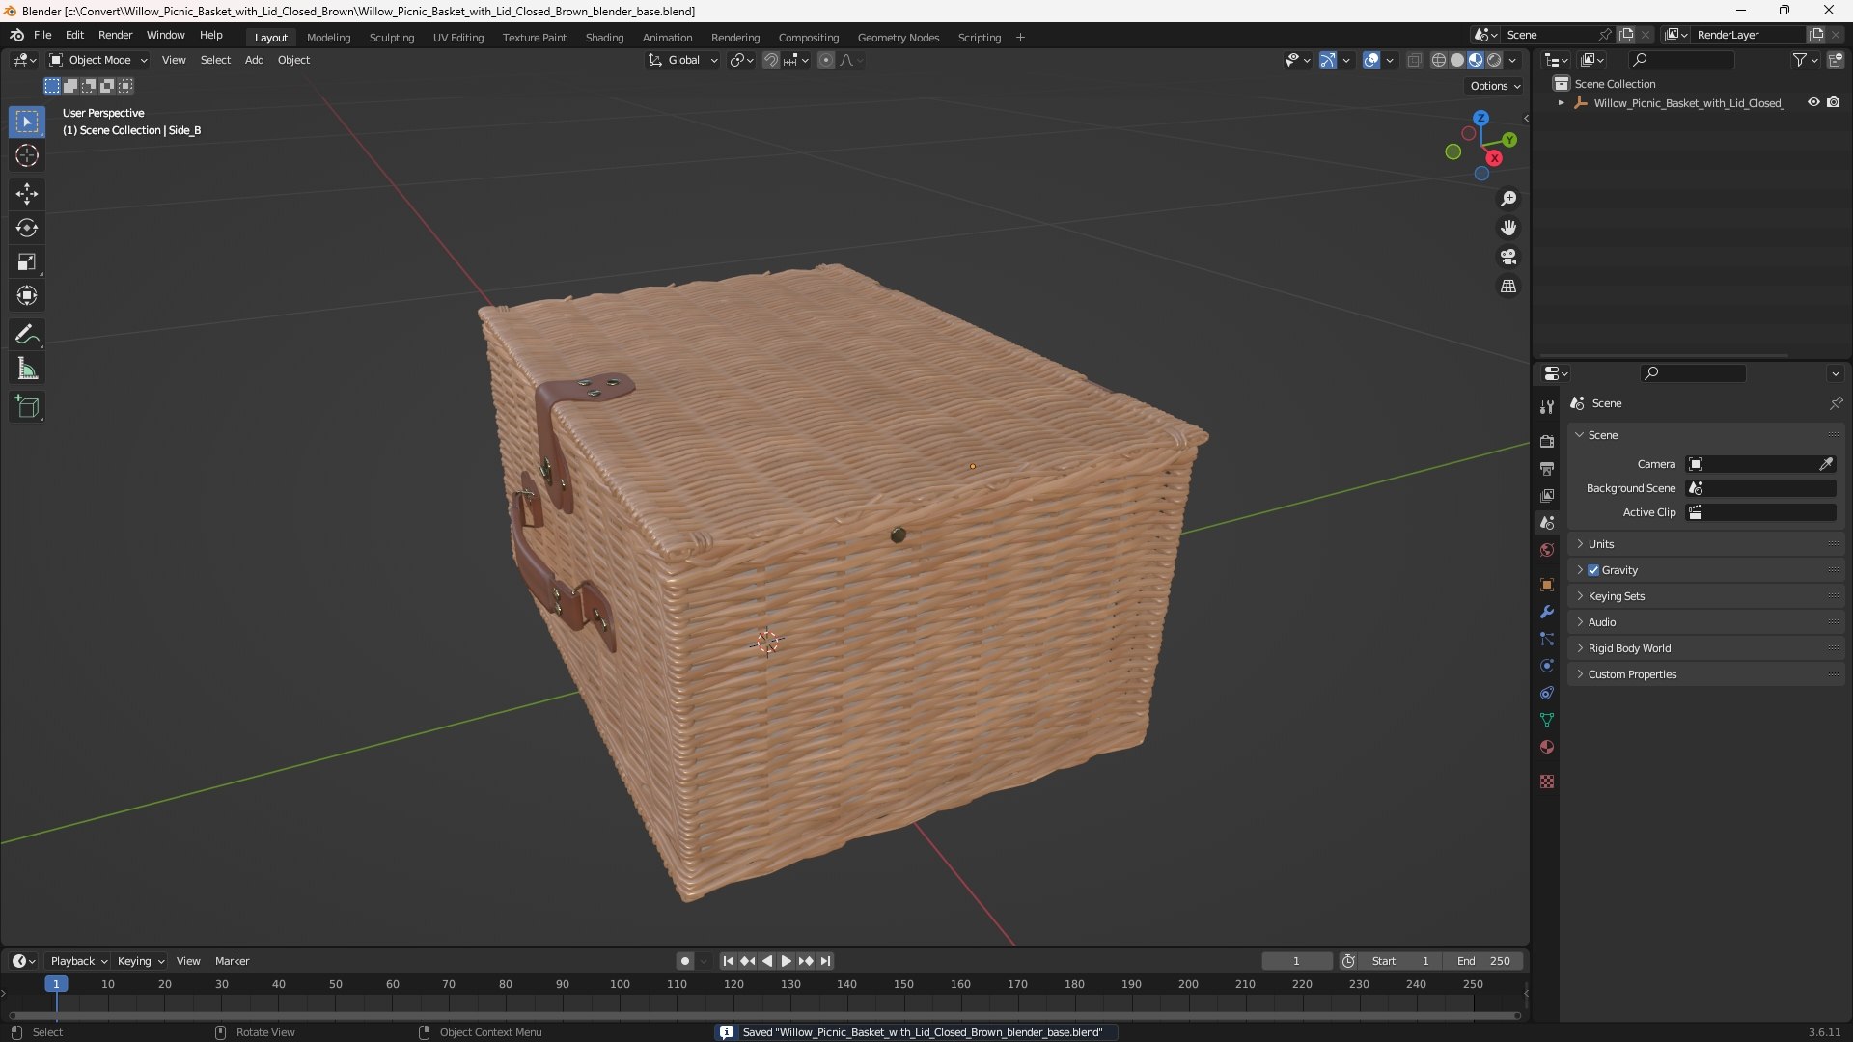Pick camera object with the eyedropper
Screen dimensions: 1853x1042
pyautogui.click(x=1826, y=464)
